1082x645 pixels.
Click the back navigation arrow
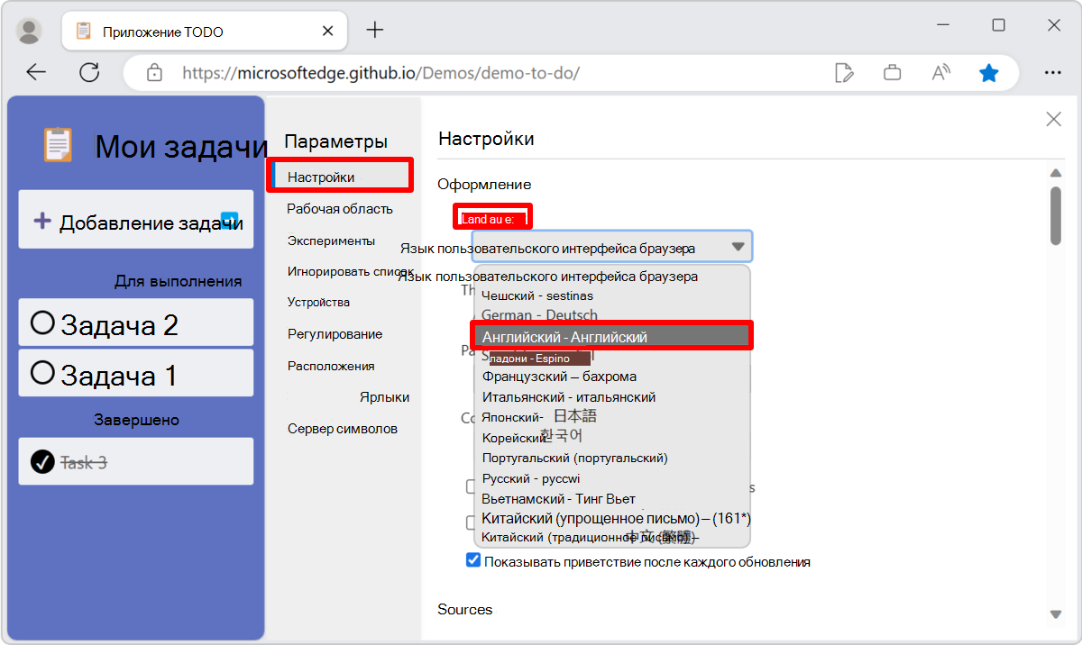(x=36, y=72)
